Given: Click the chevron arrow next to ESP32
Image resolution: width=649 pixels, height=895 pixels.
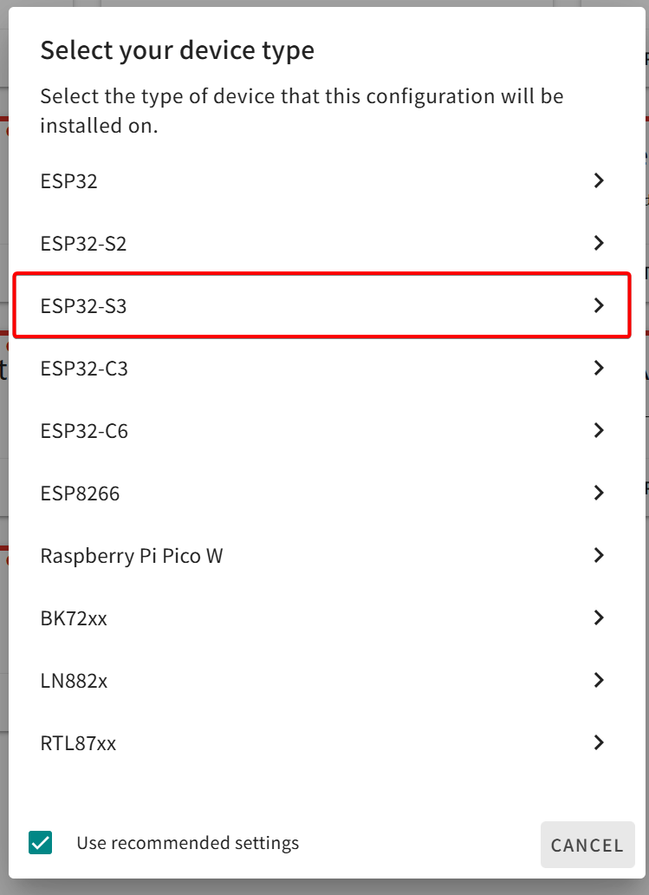Looking at the screenshot, I should point(598,180).
